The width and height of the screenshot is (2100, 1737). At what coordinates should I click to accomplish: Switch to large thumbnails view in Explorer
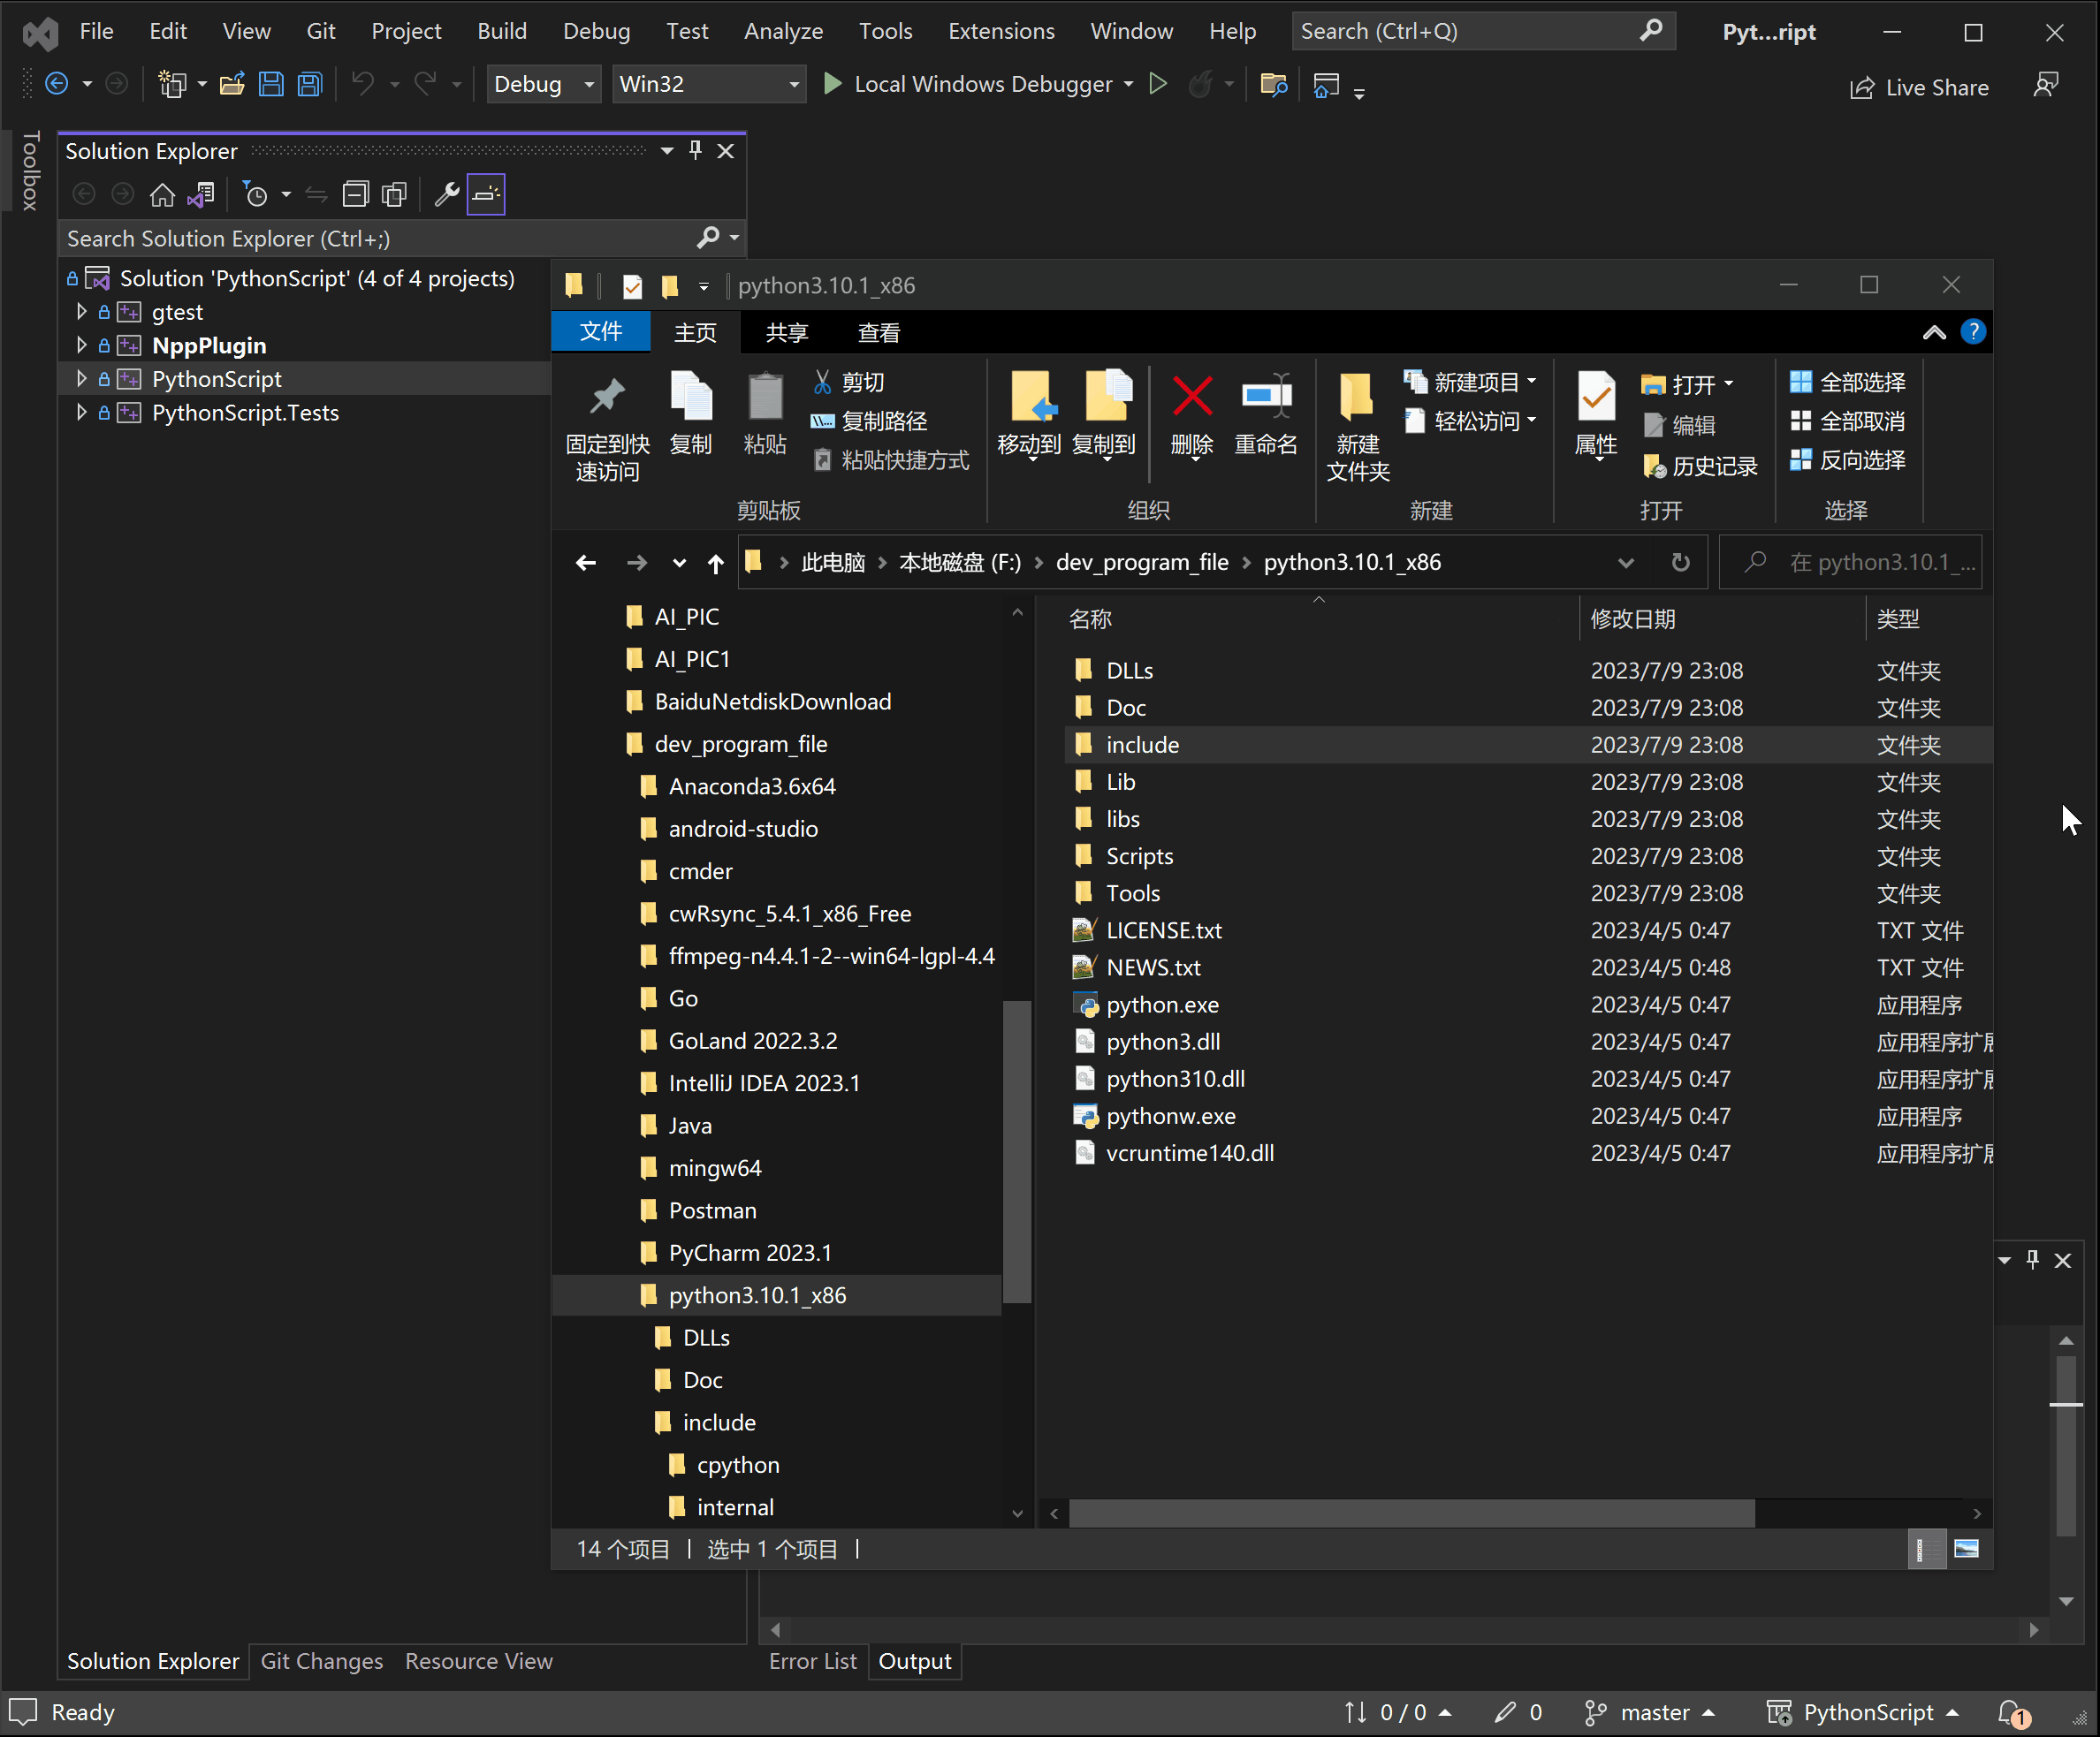(1966, 1549)
